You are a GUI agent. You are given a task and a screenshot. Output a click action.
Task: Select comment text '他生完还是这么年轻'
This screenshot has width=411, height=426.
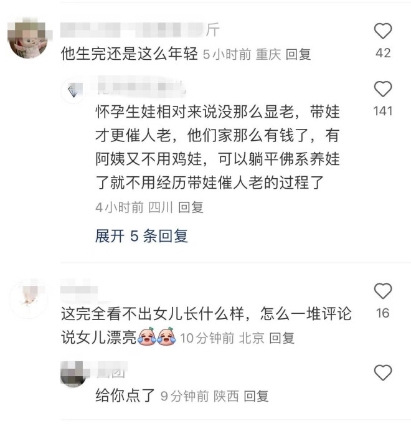pos(130,54)
